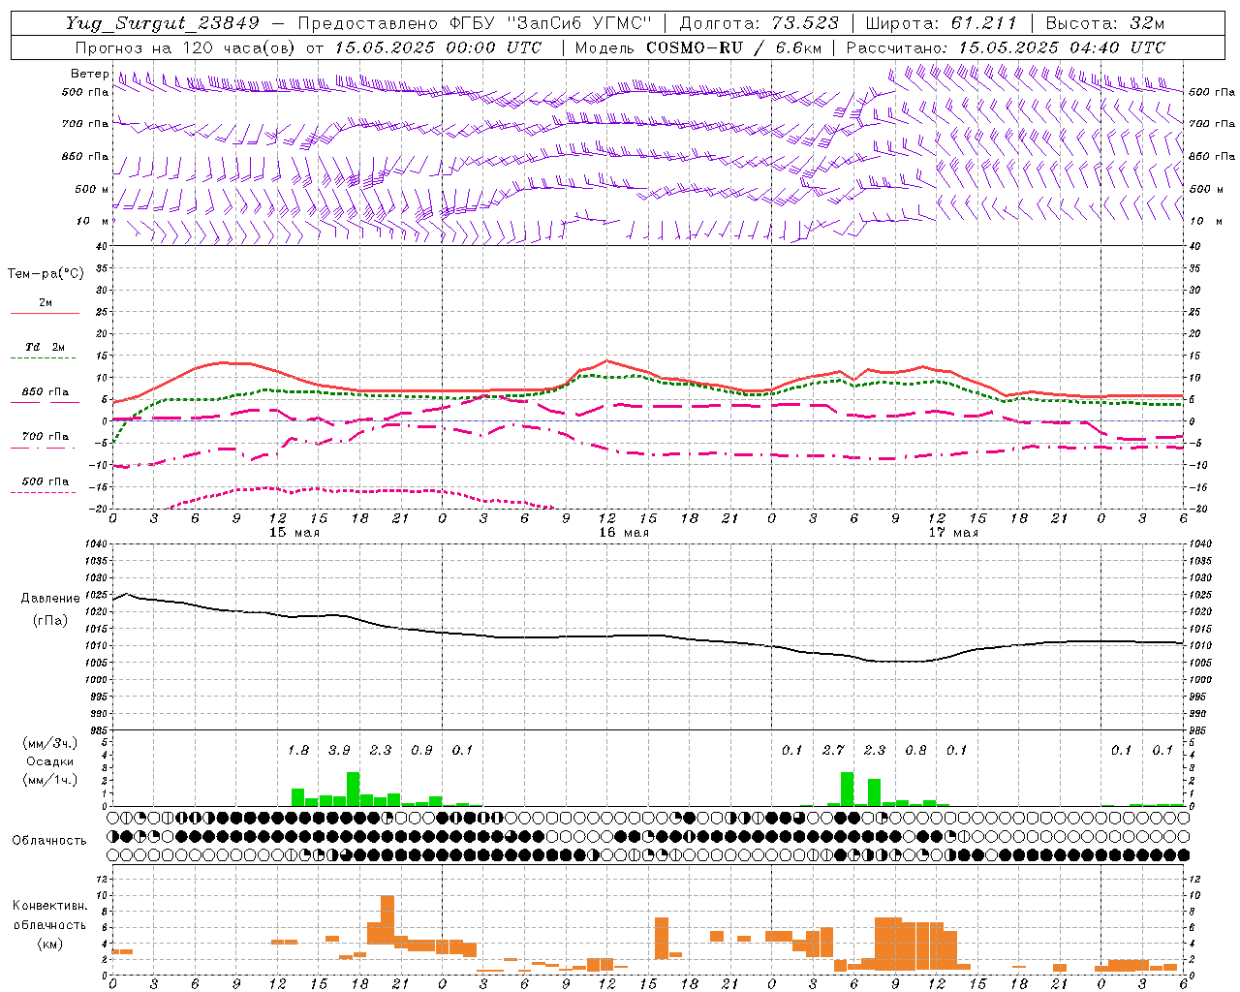Screen dimensions: 1240x992
Task: Click the Осадки precipitation label
Action: 49,761
